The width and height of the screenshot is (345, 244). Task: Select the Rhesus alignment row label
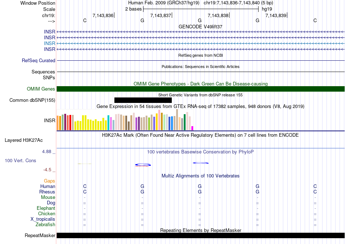tap(47, 192)
